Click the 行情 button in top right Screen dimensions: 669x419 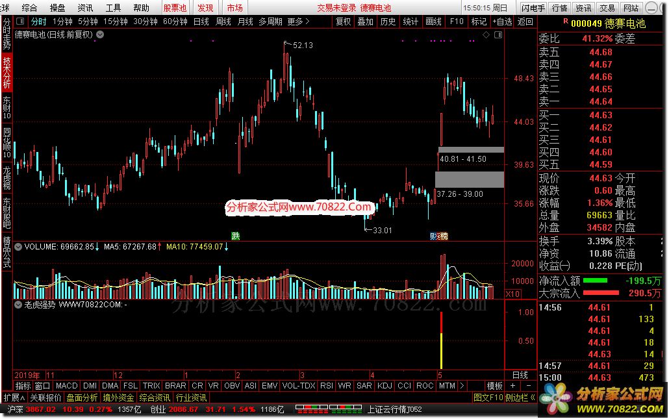559,8
